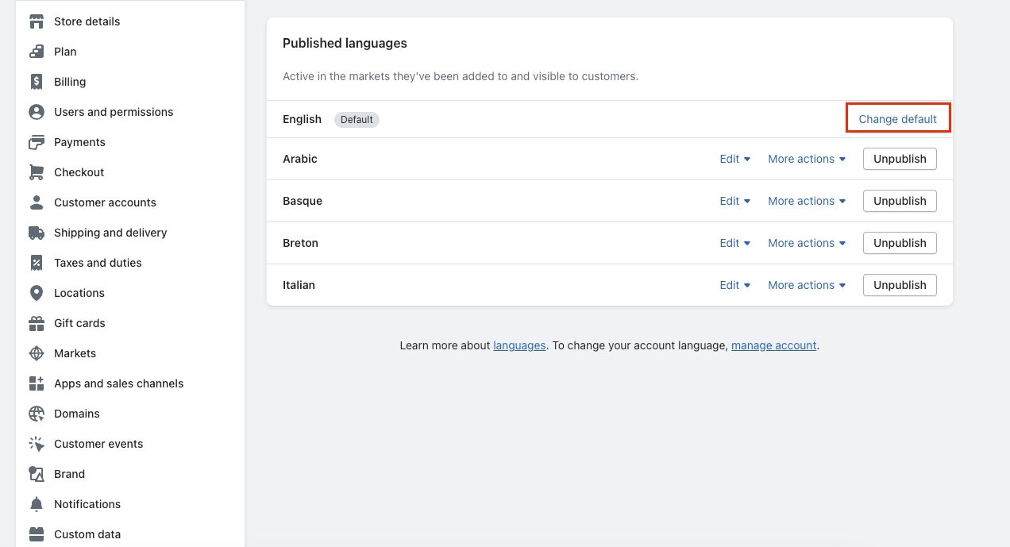Viewport: 1010px width, 547px height.
Task: Select Apps and sales channels
Action: (x=118, y=383)
